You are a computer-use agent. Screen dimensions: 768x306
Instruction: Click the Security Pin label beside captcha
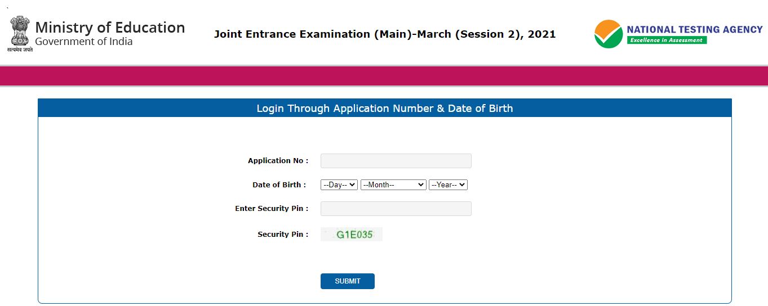[283, 235]
